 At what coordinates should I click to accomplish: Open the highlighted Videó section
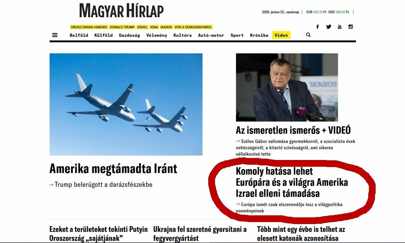(x=281, y=35)
